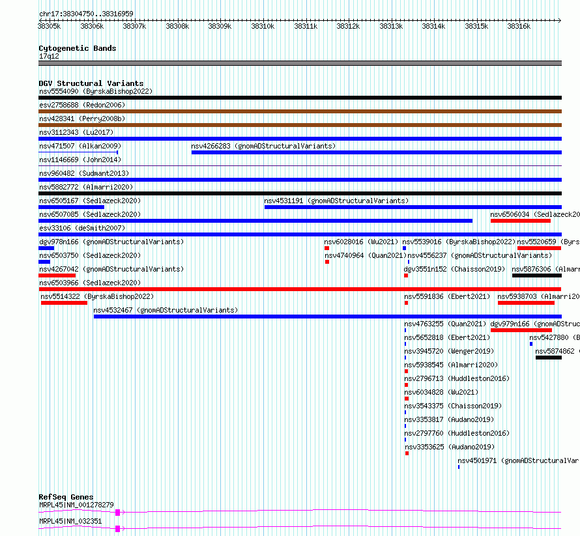Open the nsv2797760 (Huddleston2016) label
Screen dimensions: 580x536
[x=457, y=433]
